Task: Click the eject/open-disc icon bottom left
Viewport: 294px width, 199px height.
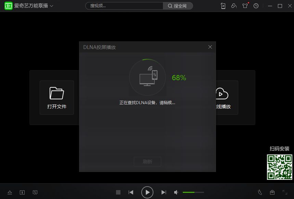Action: pos(10,192)
